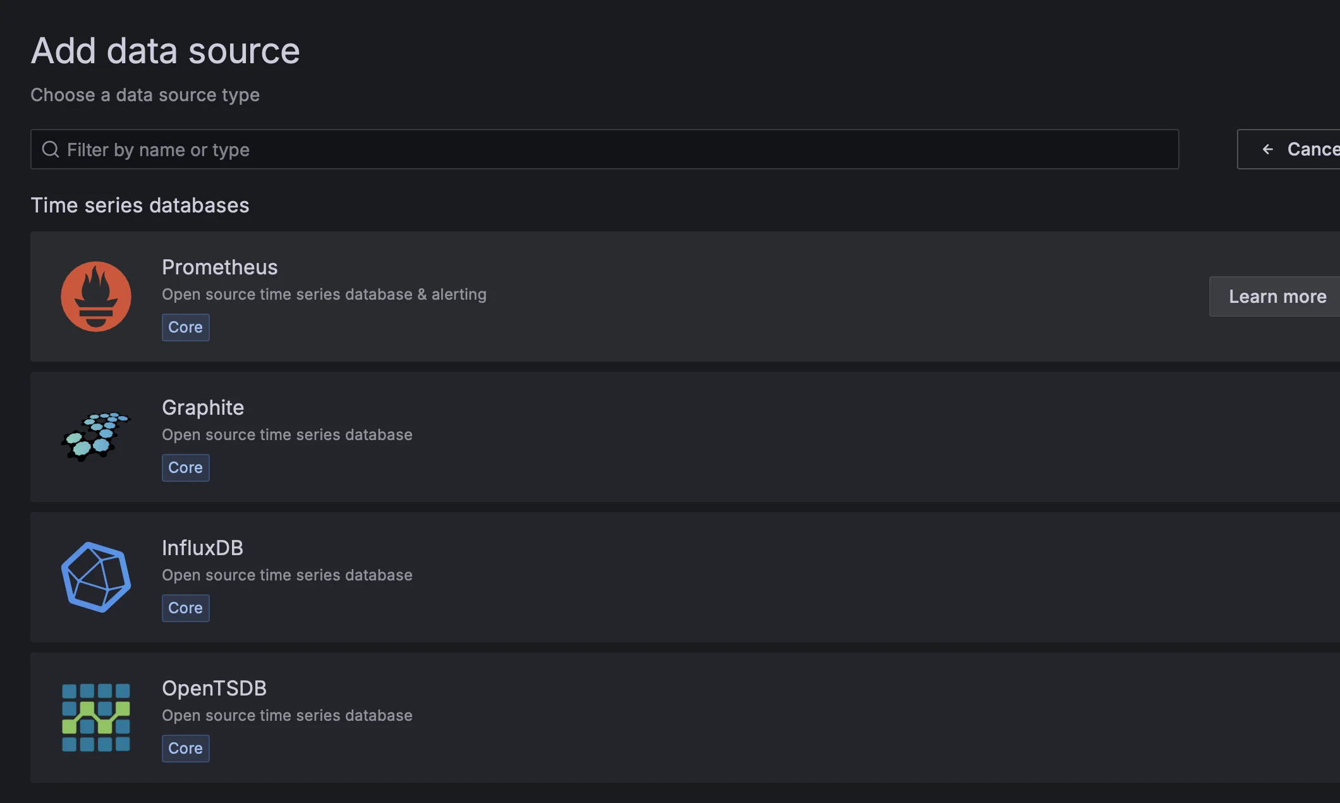Viewport: 1340px width, 803px height.
Task: Click the search magnifier icon
Action: 51,150
